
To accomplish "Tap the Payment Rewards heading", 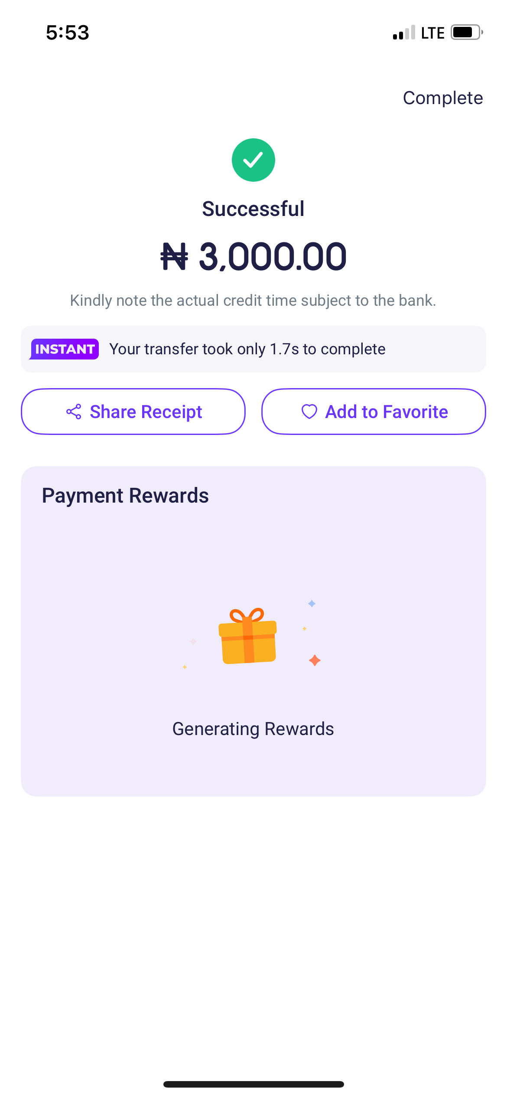I will click(x=125, y=496).
